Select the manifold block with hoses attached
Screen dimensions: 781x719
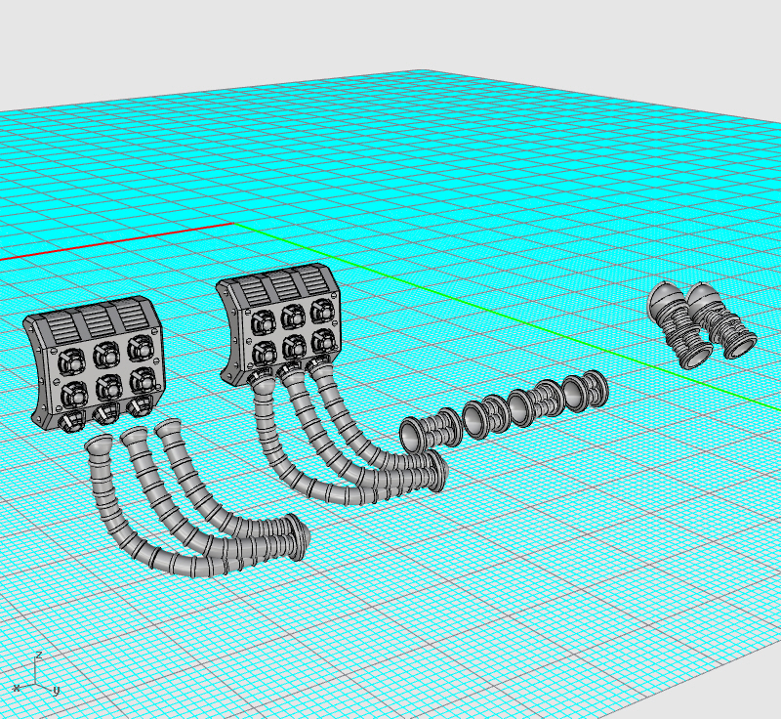(x=280, y=324)
